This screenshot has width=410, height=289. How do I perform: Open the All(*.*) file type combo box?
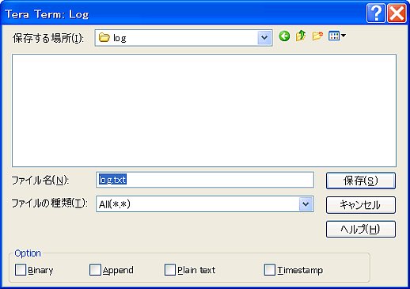(205, 203)
